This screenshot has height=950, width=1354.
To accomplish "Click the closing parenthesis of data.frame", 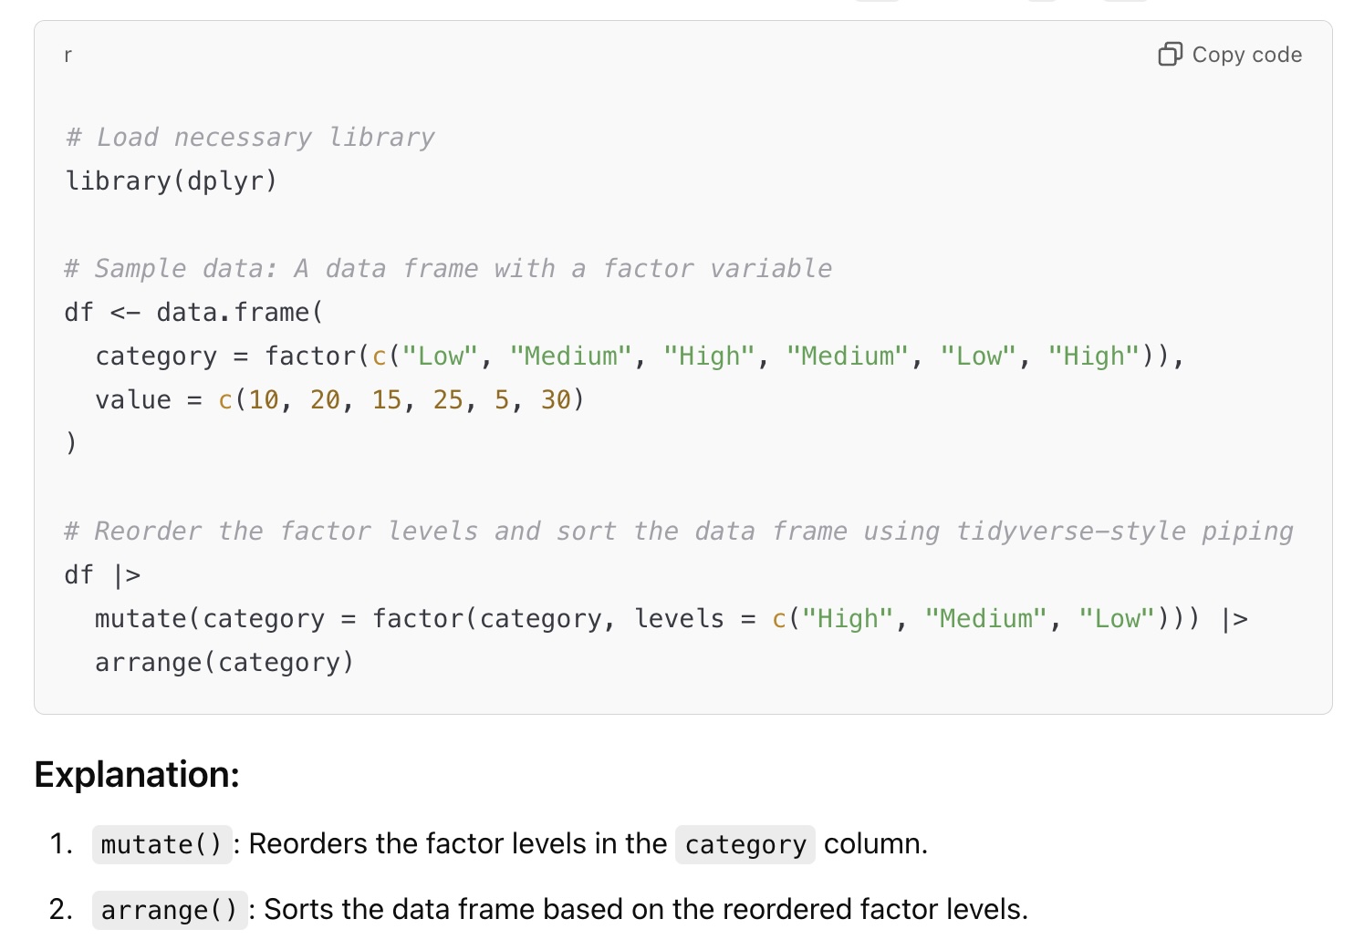I will point(71,444).
